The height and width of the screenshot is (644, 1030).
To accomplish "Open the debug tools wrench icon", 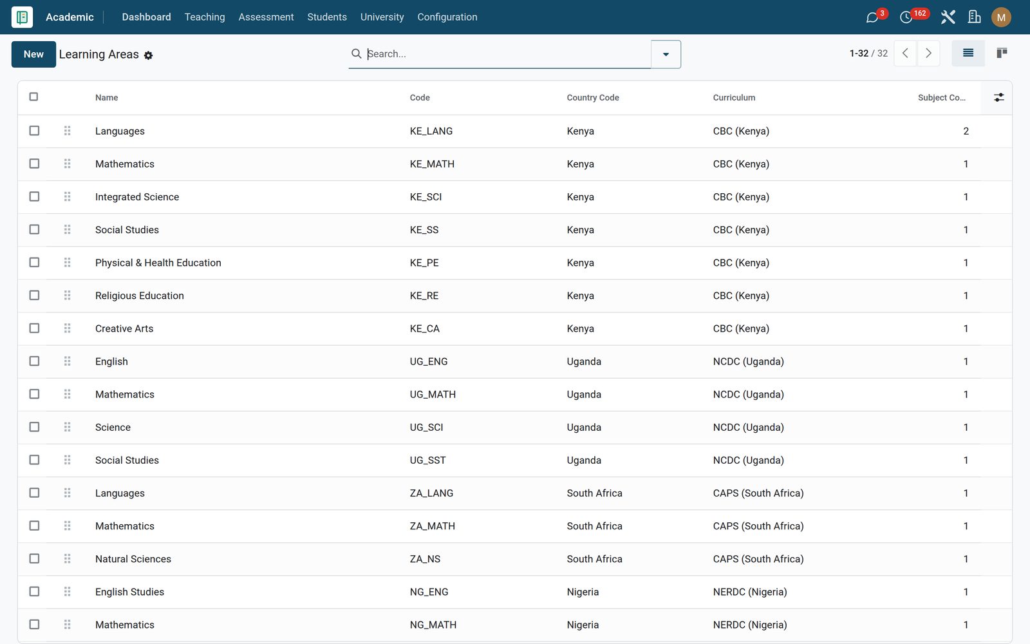I will pos(948,17).
